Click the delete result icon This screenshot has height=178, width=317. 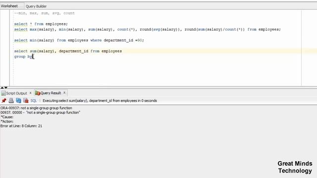tap(26, 100)
